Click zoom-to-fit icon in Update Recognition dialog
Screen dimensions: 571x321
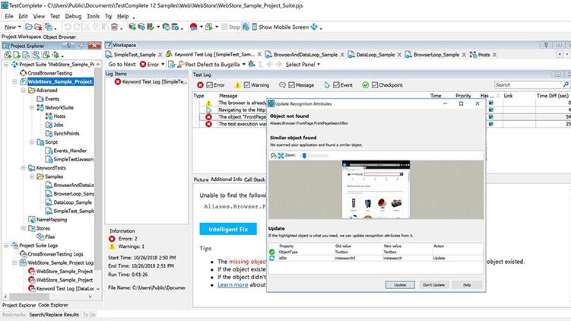[281, 156]
